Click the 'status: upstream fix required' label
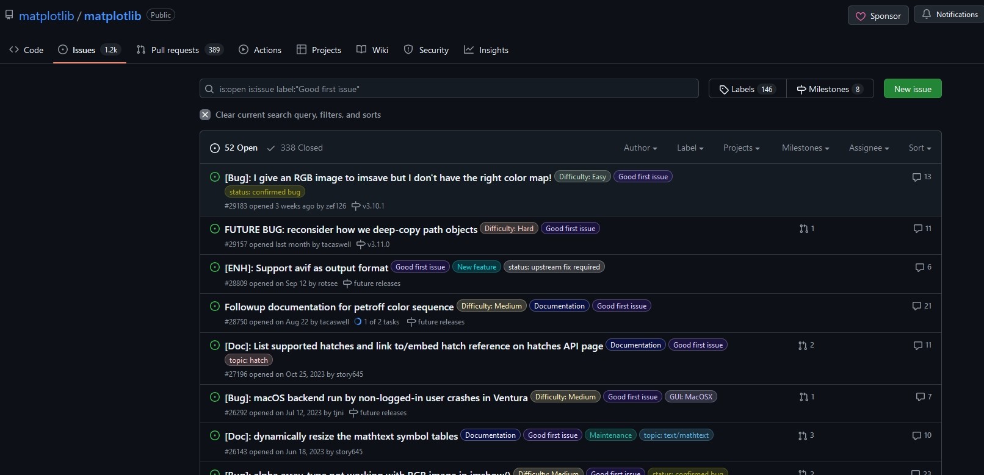 [554, 267]
